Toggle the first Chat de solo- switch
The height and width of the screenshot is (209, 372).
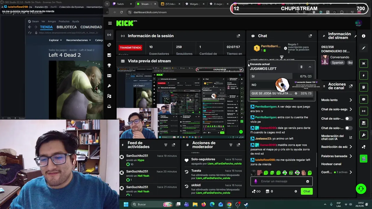point(348,119)
